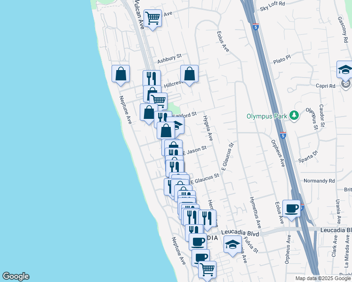Select the La Mirada Ave label
Image resolution: width=352 pixels, height=282 pixels.
pos(347,251)
